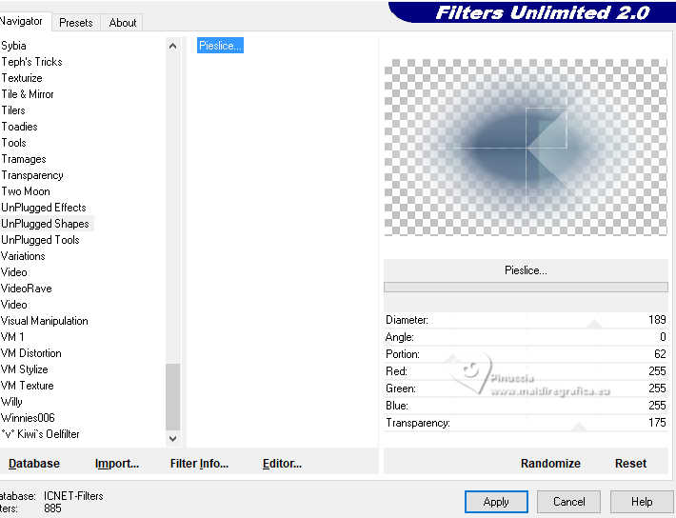Click the filter list scroll down arrow
Image resolution: width=676 pixels, height=518 pixels.
pos(173,439)
